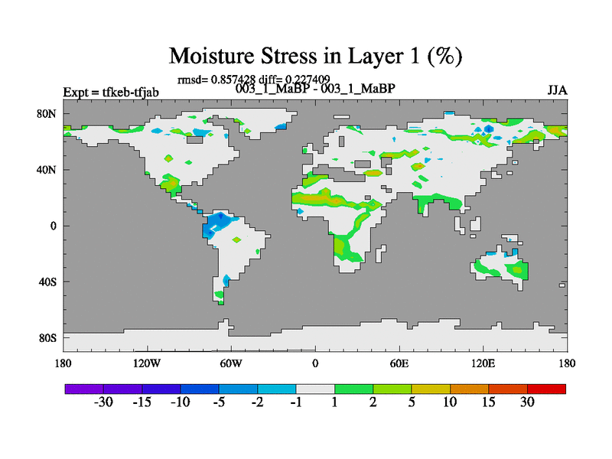Click the swatch between -5 and -2
Screen dimensions: 612x459
click(x=238, y=389)
